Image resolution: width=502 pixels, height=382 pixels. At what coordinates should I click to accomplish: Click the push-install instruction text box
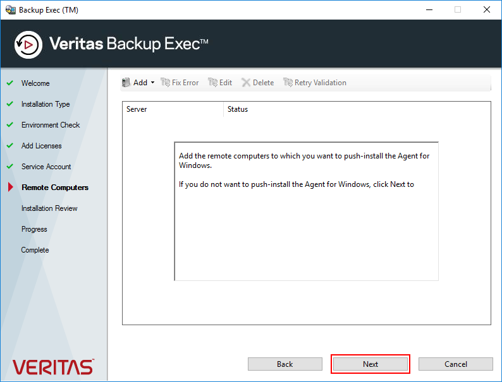[x=307, y=212]
